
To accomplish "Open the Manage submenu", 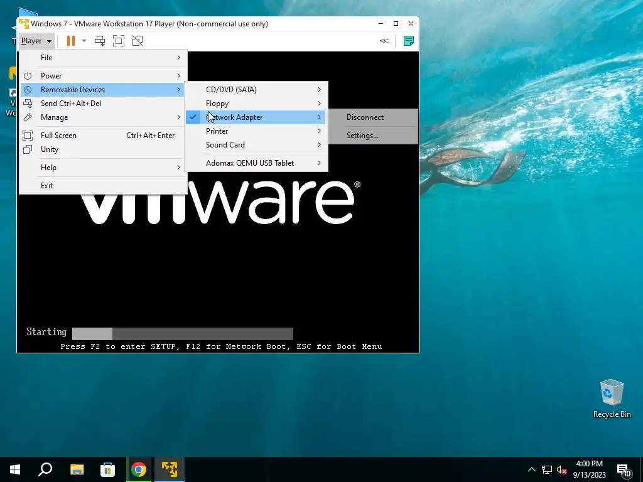I will (103, 117).
